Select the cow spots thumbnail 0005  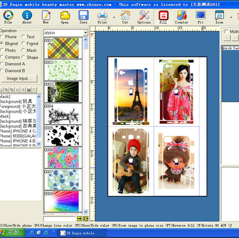(x=63, y=135)
